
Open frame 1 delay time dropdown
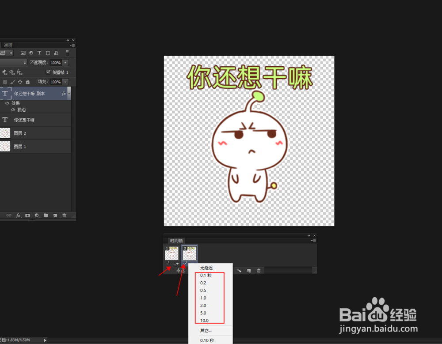coord(175,264)
